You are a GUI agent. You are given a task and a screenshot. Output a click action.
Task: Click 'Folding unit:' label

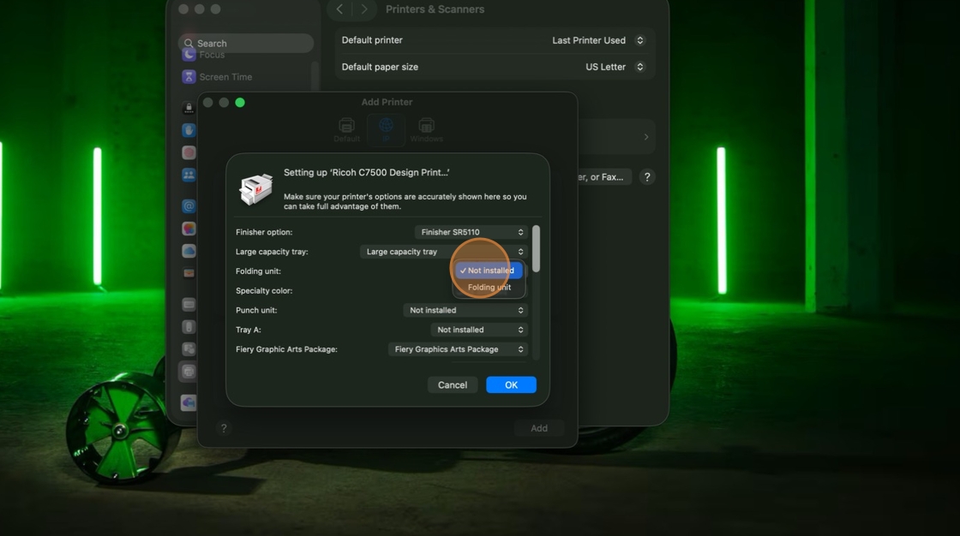point(258,271)
